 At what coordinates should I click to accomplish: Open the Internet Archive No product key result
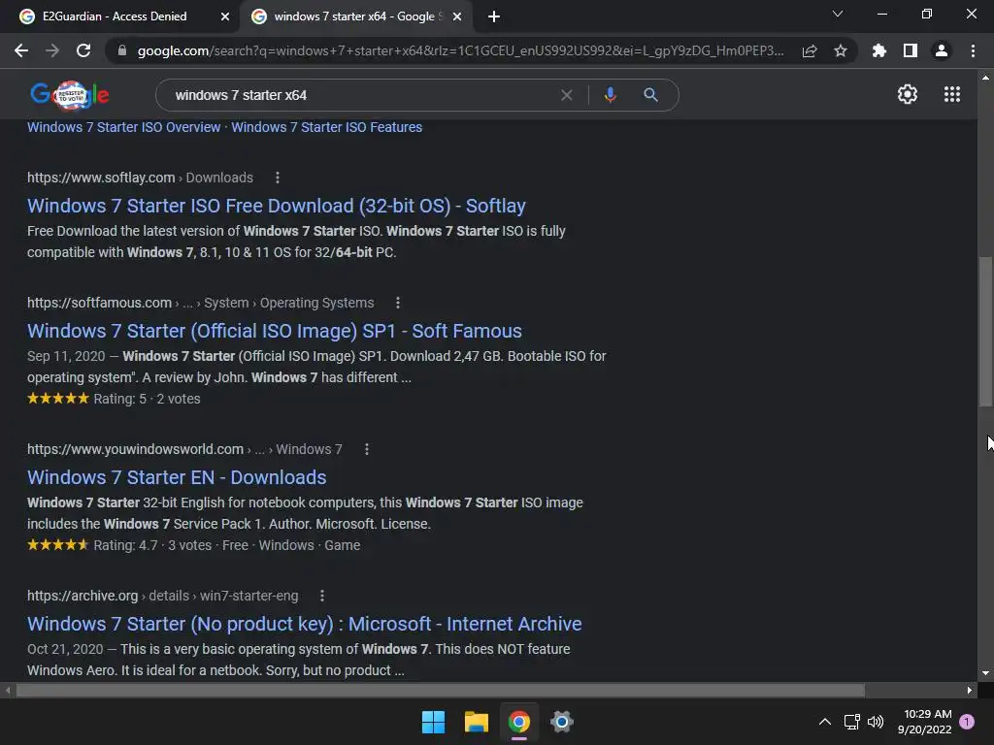pyautogui.click(x=304, y=624)
